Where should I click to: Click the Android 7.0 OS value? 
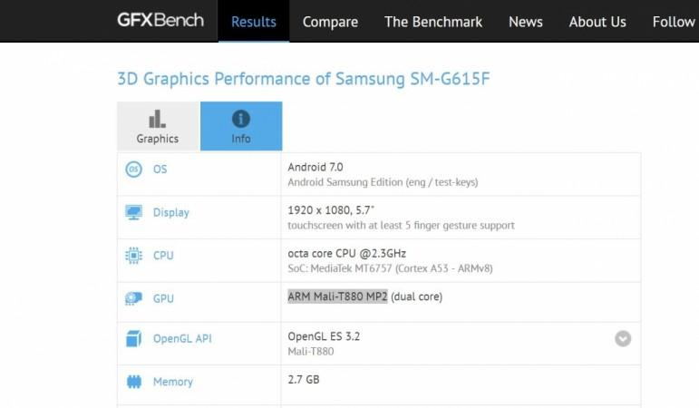click(316, 167)
